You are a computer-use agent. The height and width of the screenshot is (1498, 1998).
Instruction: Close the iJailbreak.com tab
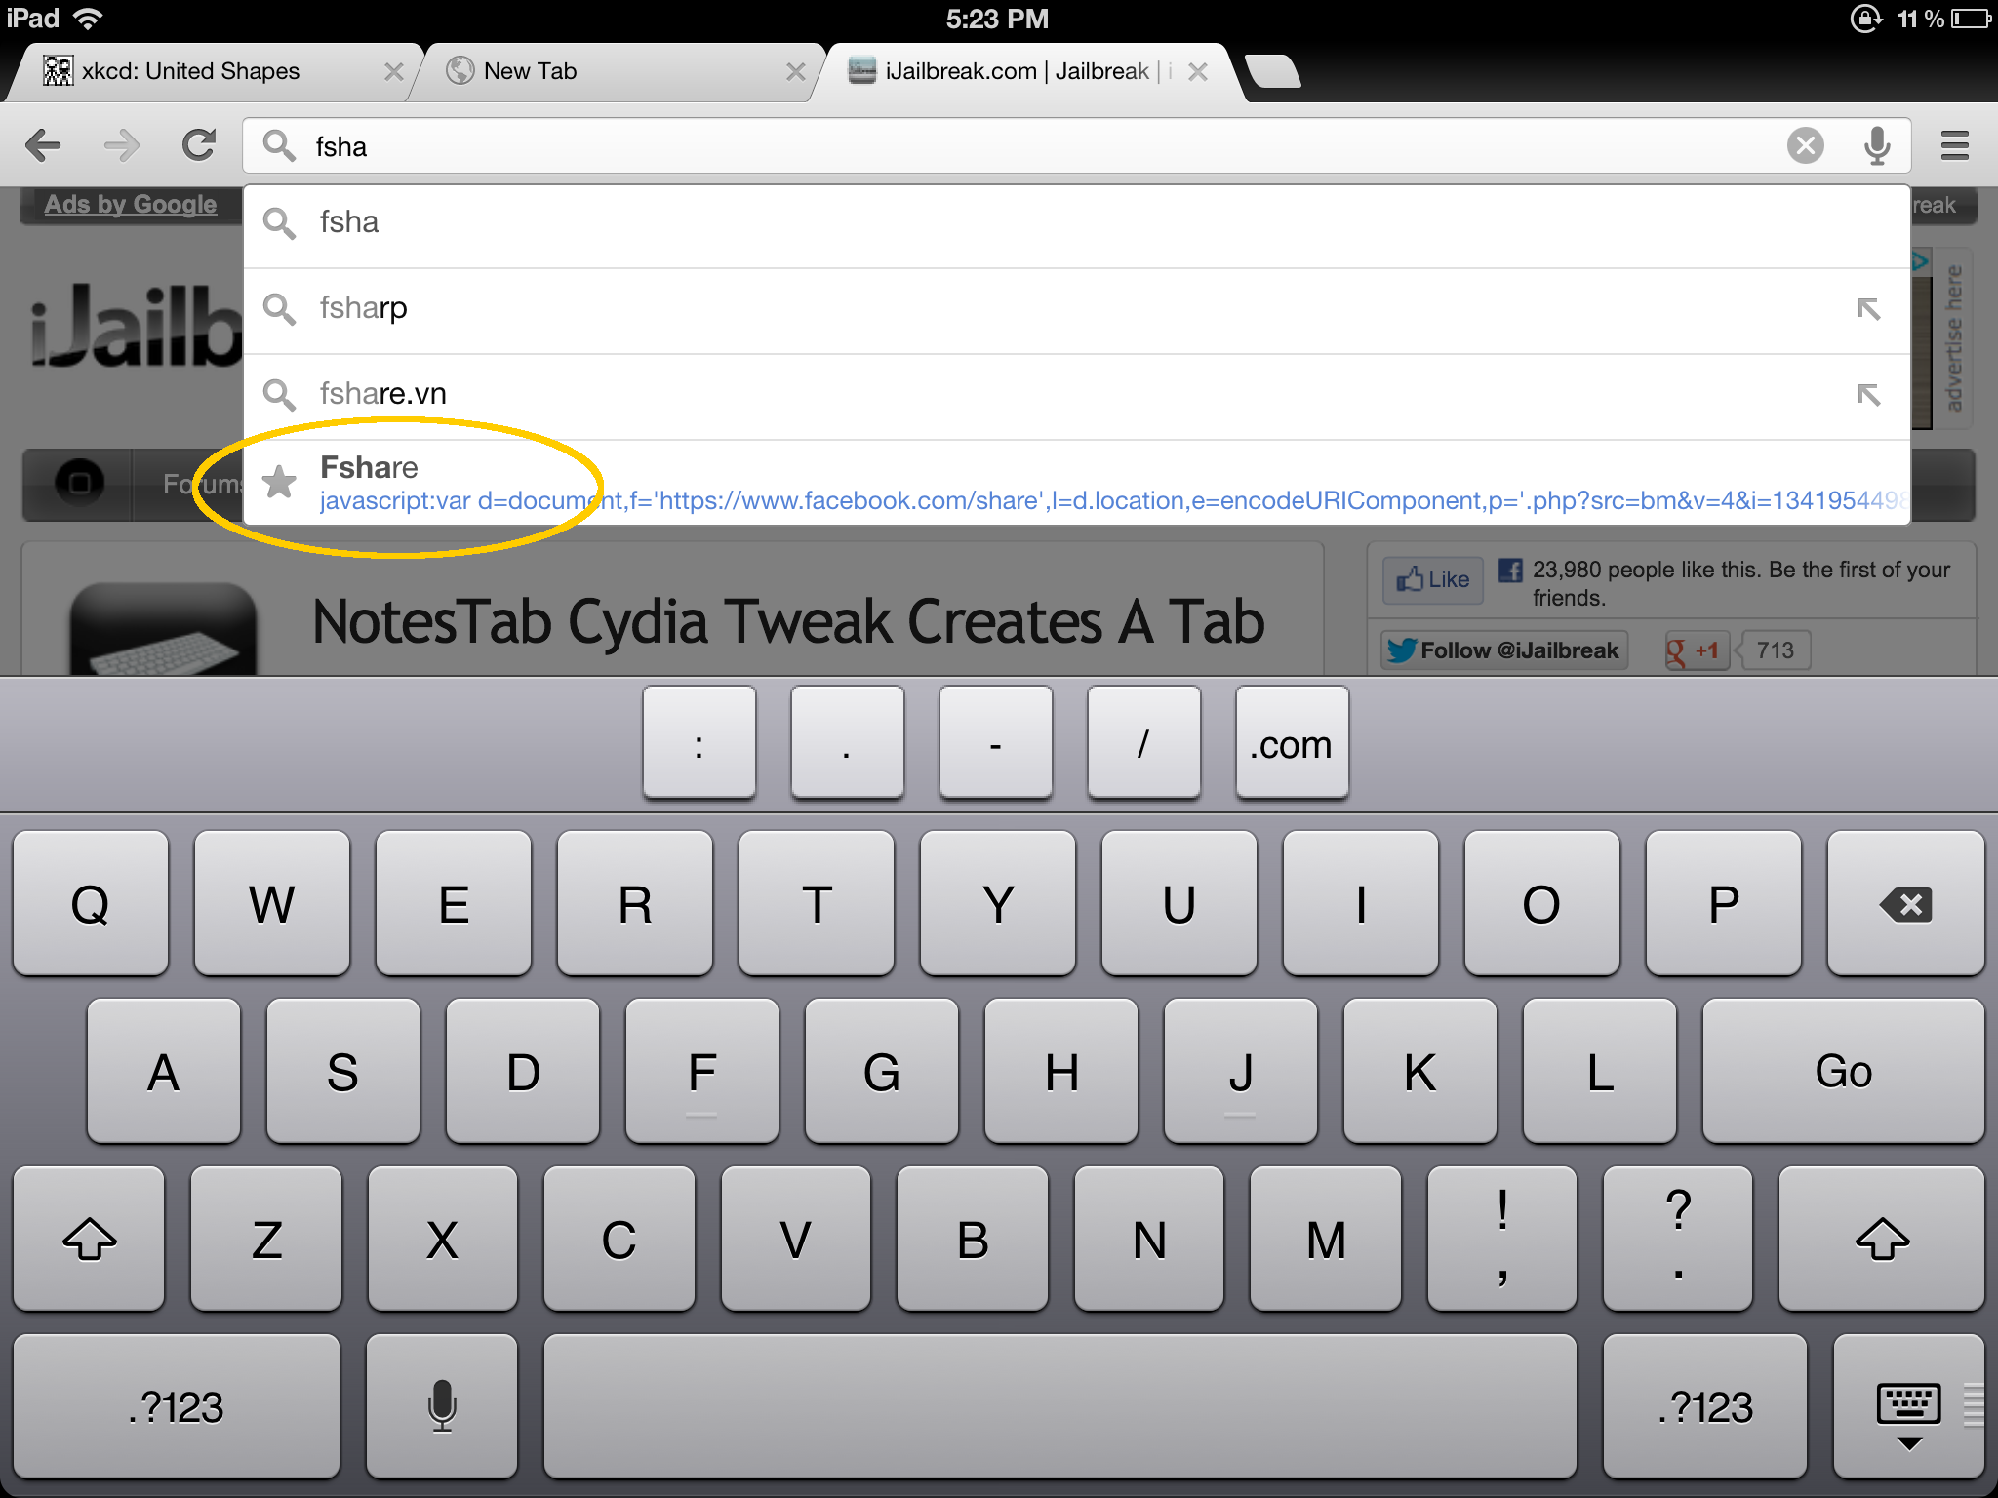(1198, 72)
